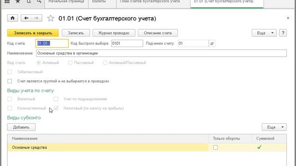Focus the Подчинен счету field

(x=193, y=43)
